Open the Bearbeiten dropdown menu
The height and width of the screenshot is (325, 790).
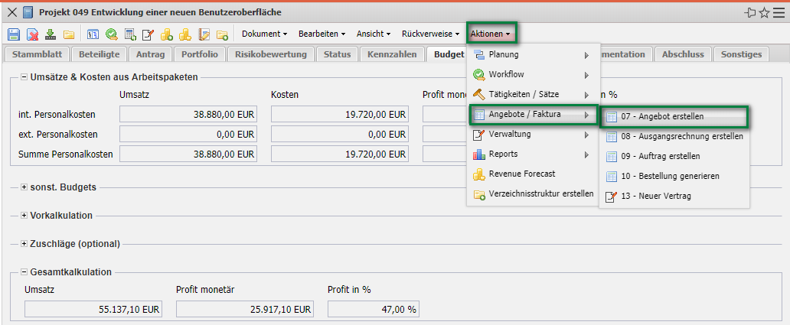(322, 34)
